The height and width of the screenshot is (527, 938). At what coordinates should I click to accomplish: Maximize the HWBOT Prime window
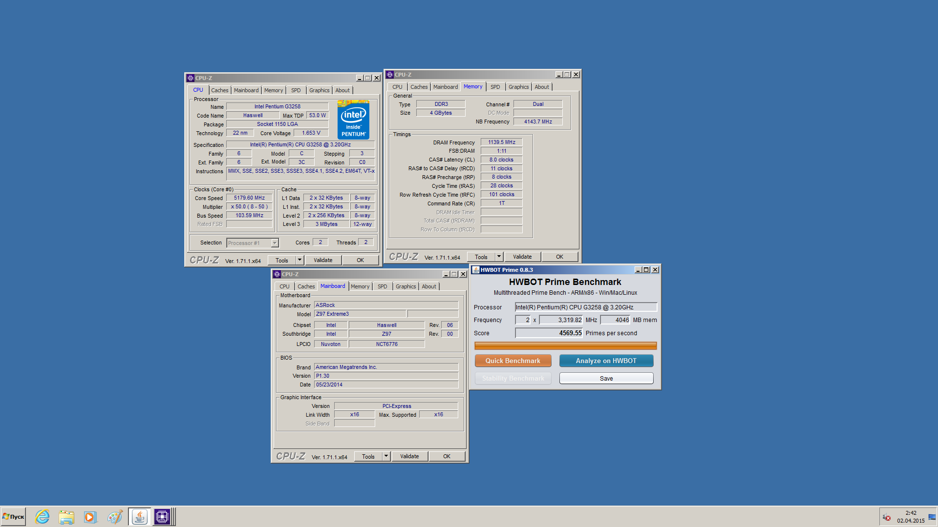click(x=646, y=270)
